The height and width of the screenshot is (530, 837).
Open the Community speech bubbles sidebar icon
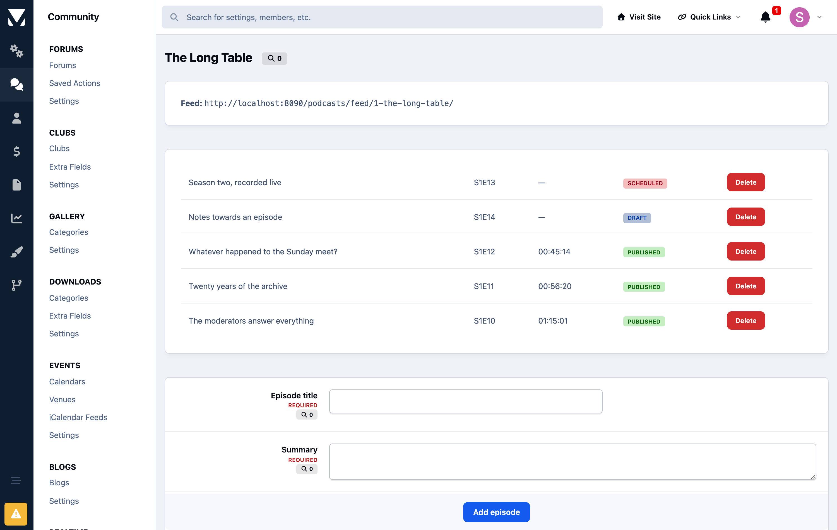(17, 85)
